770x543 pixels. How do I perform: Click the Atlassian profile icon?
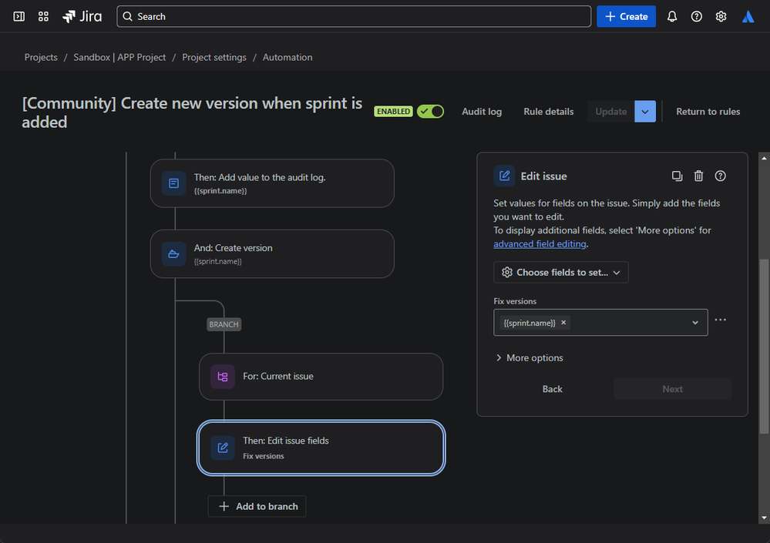pyautogui.click(x=748, y=16)
